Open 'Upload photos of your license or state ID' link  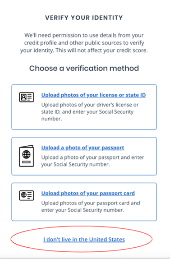coord(93,95)
